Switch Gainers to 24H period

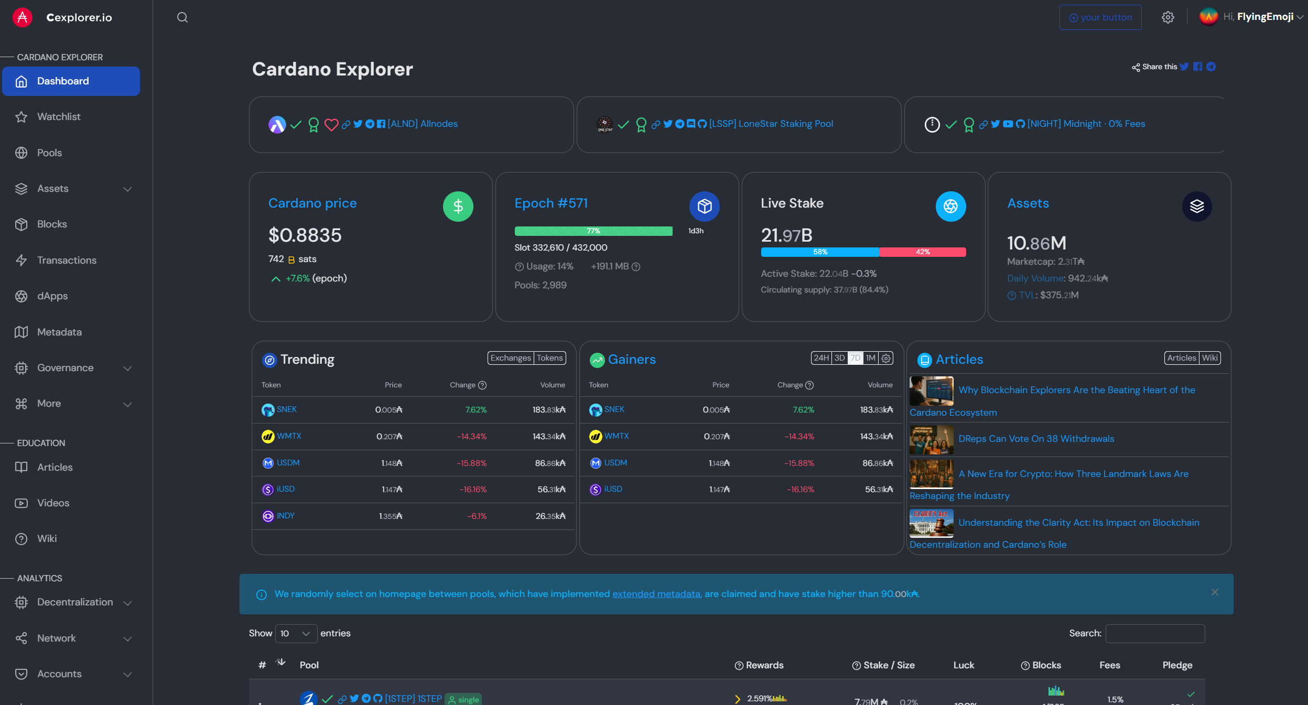(x=821, y=358)
